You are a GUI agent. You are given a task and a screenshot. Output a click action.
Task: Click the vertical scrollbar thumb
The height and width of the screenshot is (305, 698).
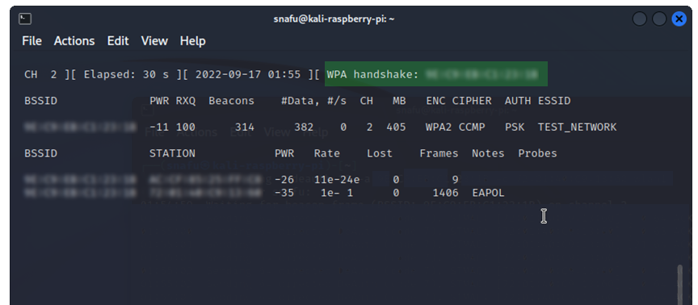pyautogui.click(x=679, y=285)
